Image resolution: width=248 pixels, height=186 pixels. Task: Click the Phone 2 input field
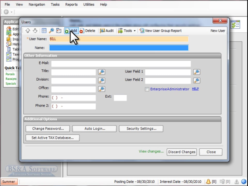[x=74, y=106]
